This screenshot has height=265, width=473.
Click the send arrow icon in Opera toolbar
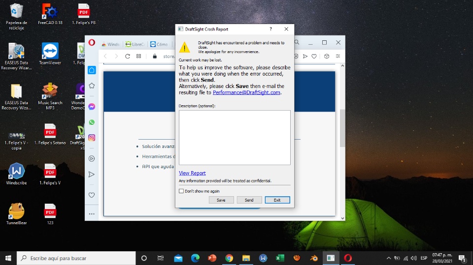pyautogui.click(x=305, y=57)
